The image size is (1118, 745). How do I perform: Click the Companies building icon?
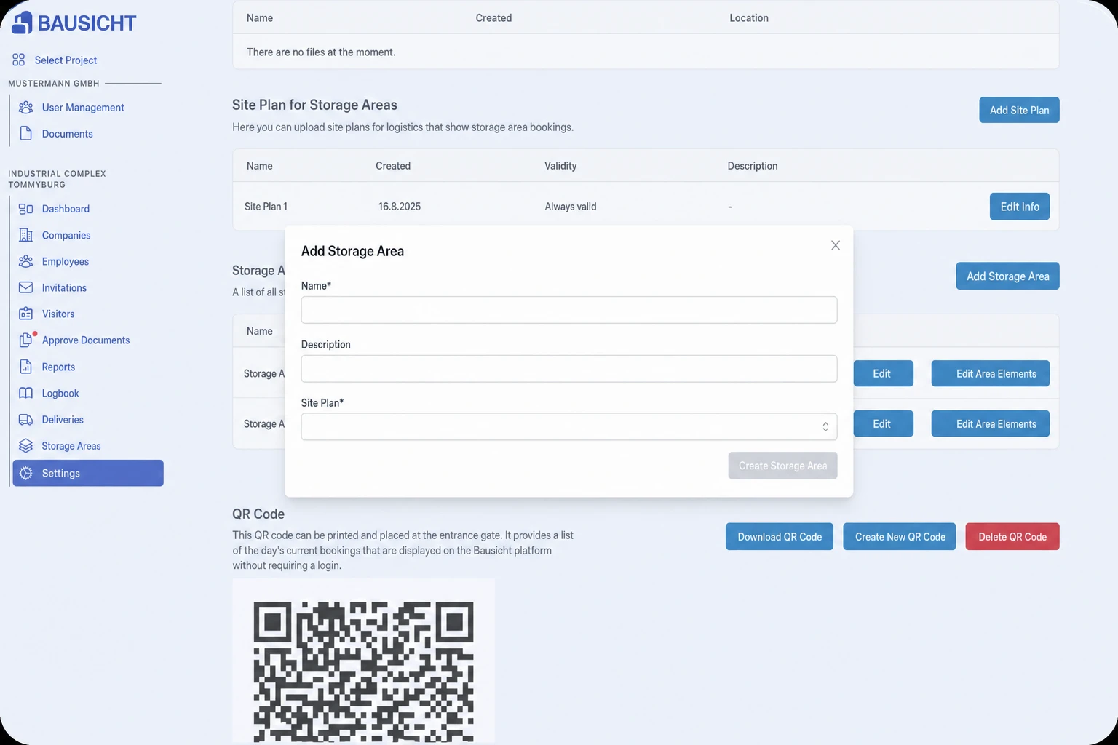point(26,235)
